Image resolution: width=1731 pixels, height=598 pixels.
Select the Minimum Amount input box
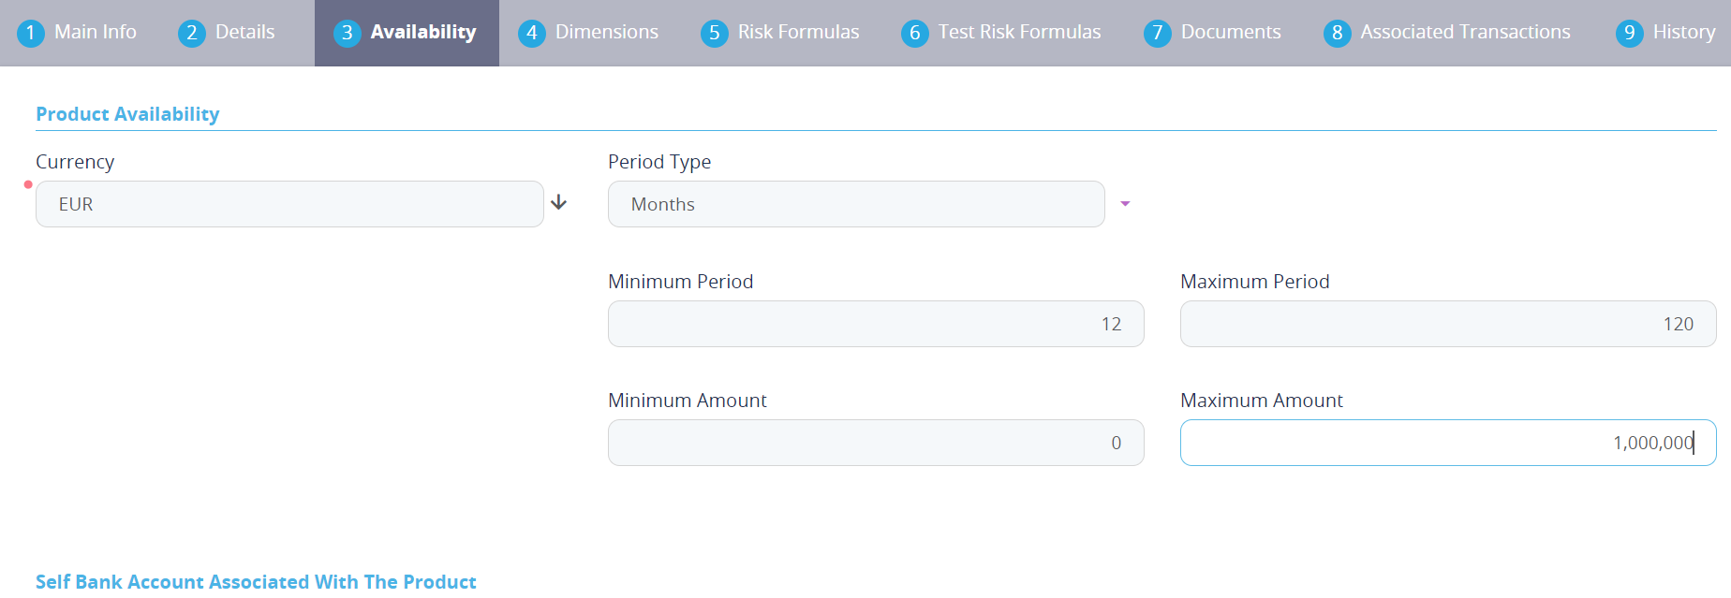coord(875,443)
